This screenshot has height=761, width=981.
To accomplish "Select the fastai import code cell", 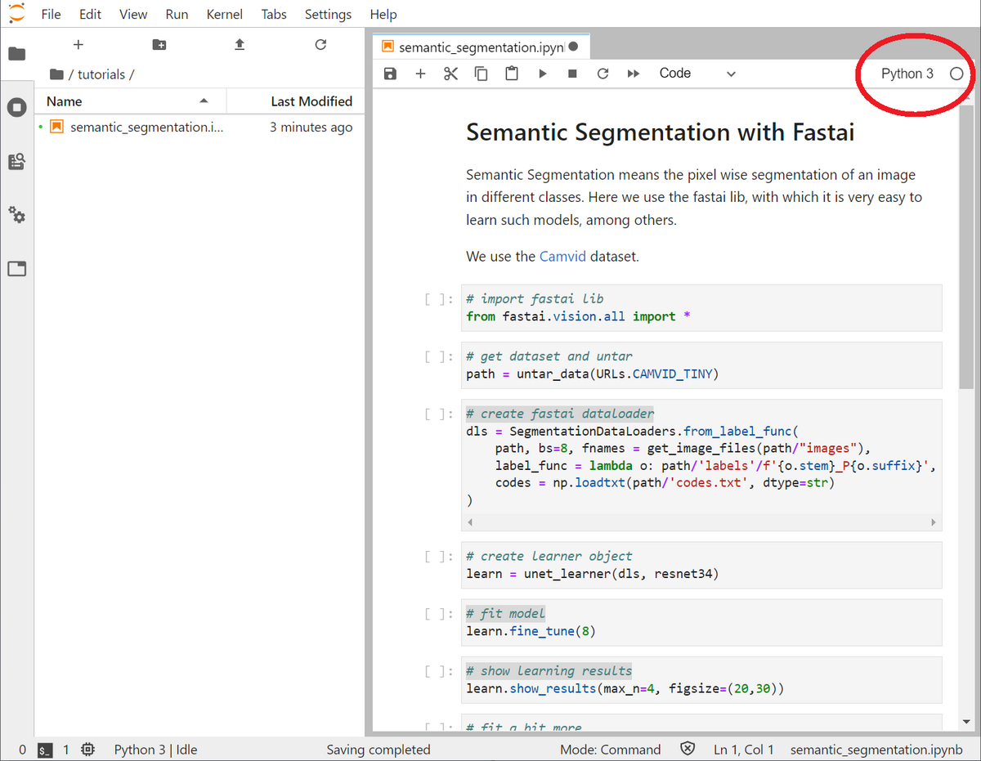I will pos(701,307).
